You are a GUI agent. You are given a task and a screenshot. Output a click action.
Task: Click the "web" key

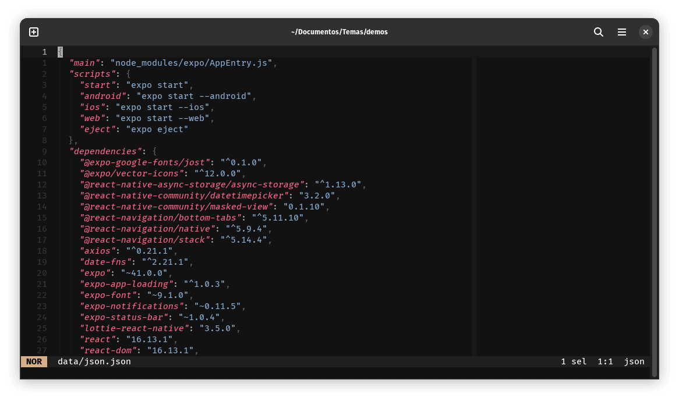(92, 118)
